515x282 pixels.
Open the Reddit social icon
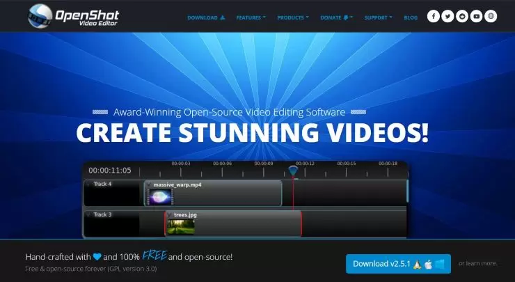click(462, 16)
